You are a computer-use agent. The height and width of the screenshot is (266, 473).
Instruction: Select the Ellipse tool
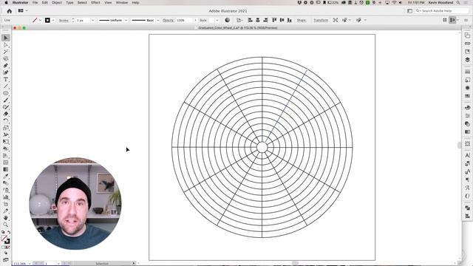click(x=6, y=93)
